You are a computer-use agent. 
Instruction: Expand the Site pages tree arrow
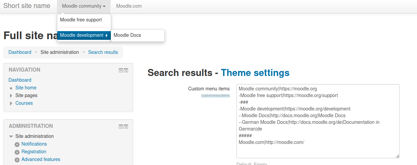point(11,96)
